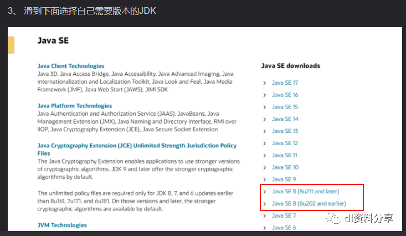The image size is (406, 236).
Task: Open Java SE 14 downloads
Action: (285, 119)
